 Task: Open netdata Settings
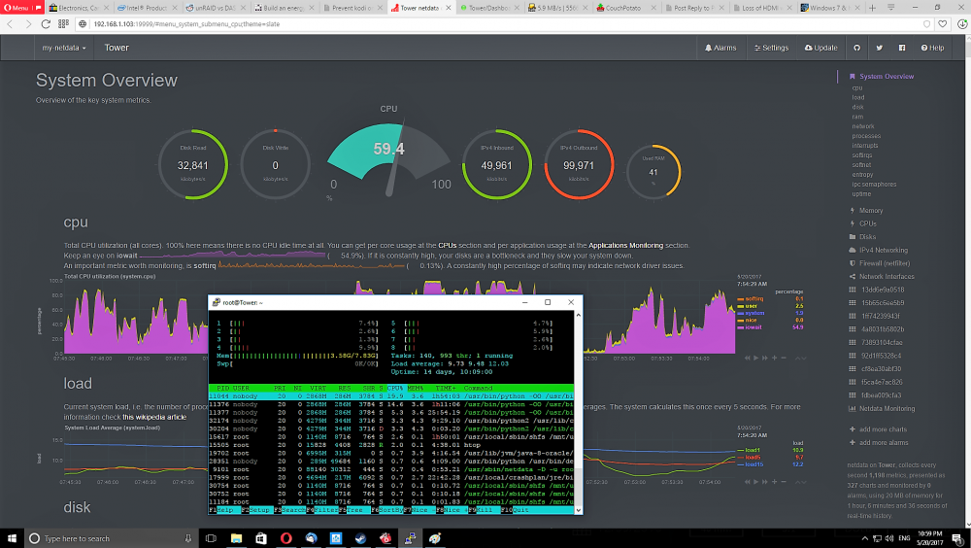click(x=771, y=48)
